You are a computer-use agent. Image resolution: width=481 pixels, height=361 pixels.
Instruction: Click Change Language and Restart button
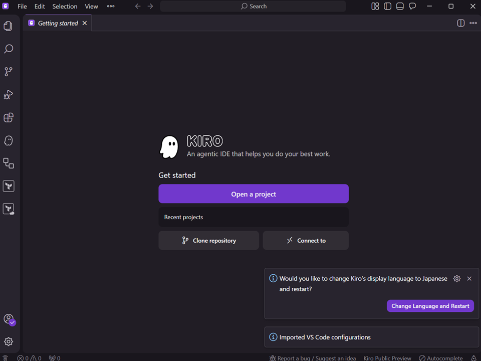pyautogui.click(x=430, y=306)
